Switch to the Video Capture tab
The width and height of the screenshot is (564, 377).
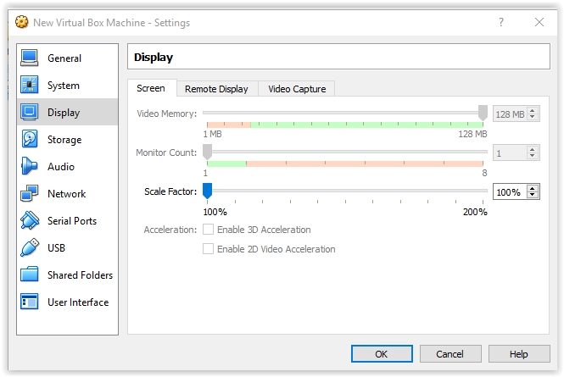(x=297, y=89)
